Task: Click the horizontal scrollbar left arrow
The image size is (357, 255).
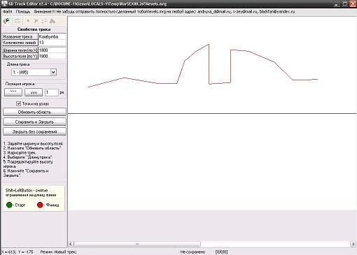Action: click(x=71, y=244)
